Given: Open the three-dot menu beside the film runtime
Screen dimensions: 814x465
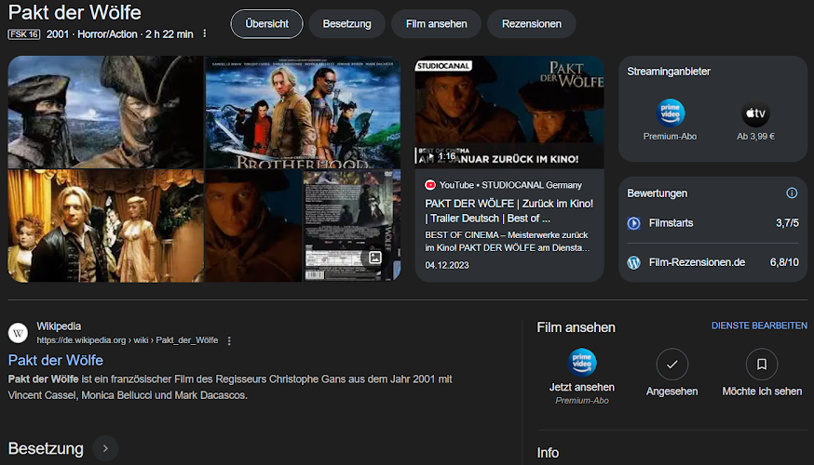Looking at the screenshot, I should coord(205,33).
